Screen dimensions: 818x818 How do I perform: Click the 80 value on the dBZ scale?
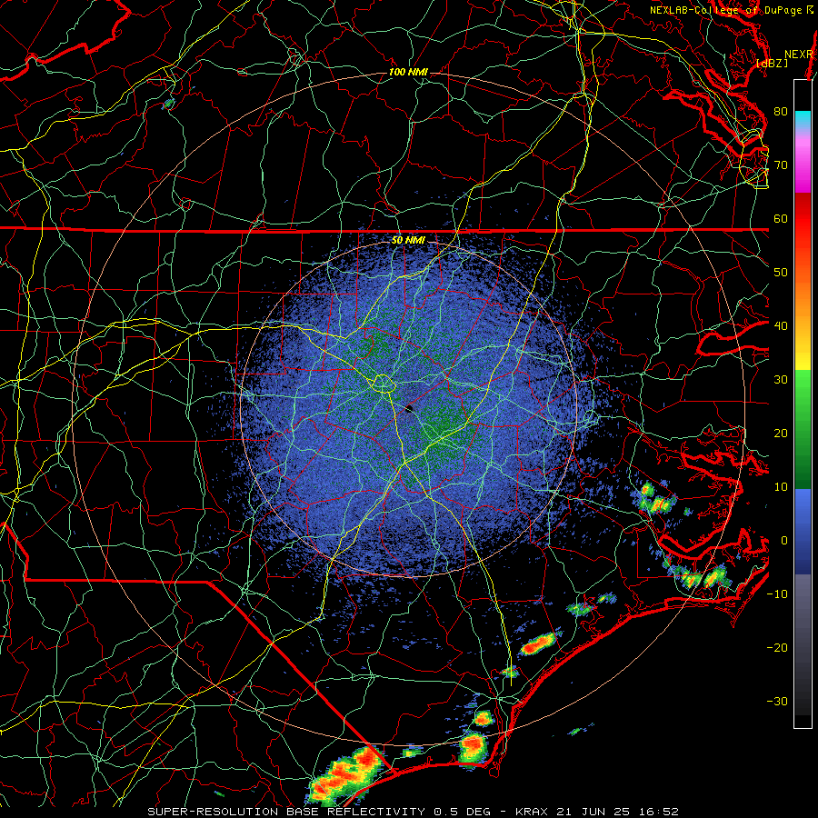781,111
